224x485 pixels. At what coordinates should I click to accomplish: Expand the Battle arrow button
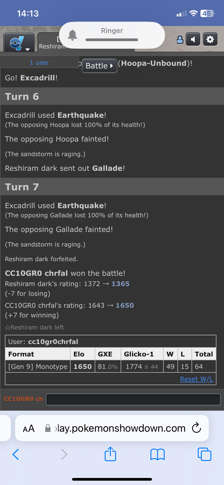[x=99, y=66]
